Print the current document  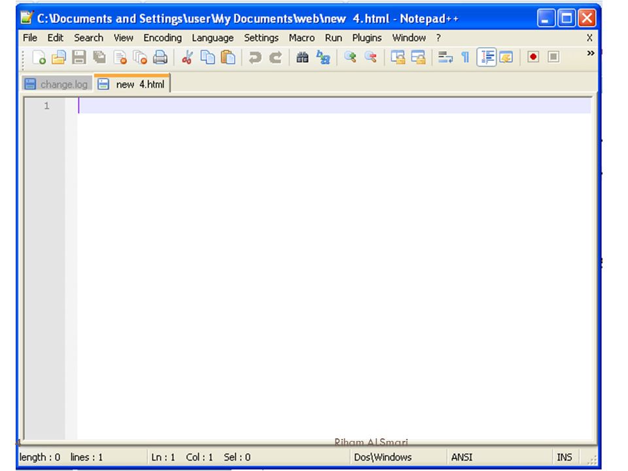[160, 58]
